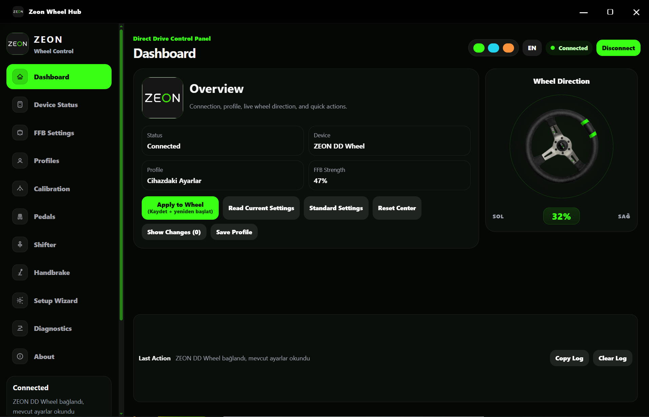Click the sidebar scroll up arrow

click(121, 26)
